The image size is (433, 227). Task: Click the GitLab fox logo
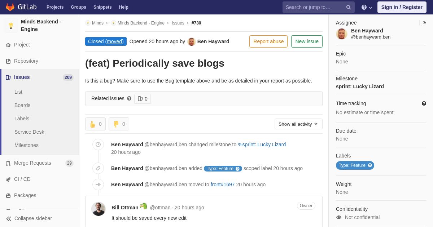coord(10,7)
